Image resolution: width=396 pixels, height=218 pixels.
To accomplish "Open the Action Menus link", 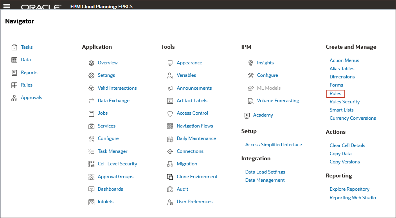I will 344,60.
